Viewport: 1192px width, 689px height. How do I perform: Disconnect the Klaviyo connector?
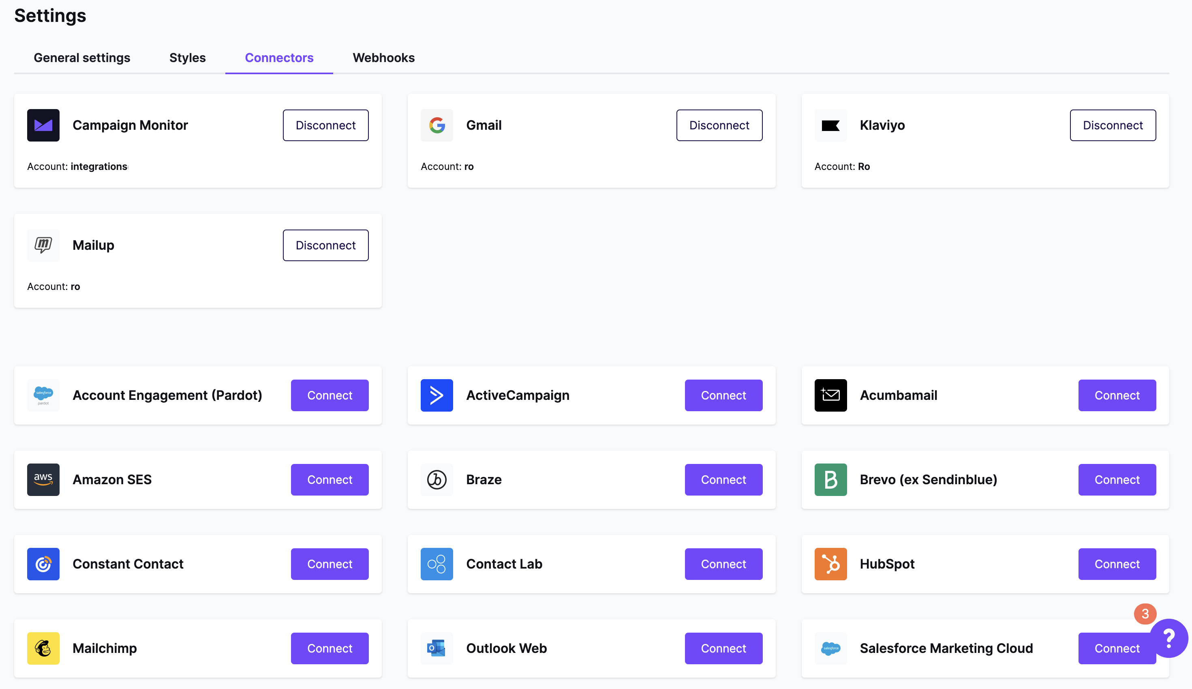click(x=1113, y=125)
